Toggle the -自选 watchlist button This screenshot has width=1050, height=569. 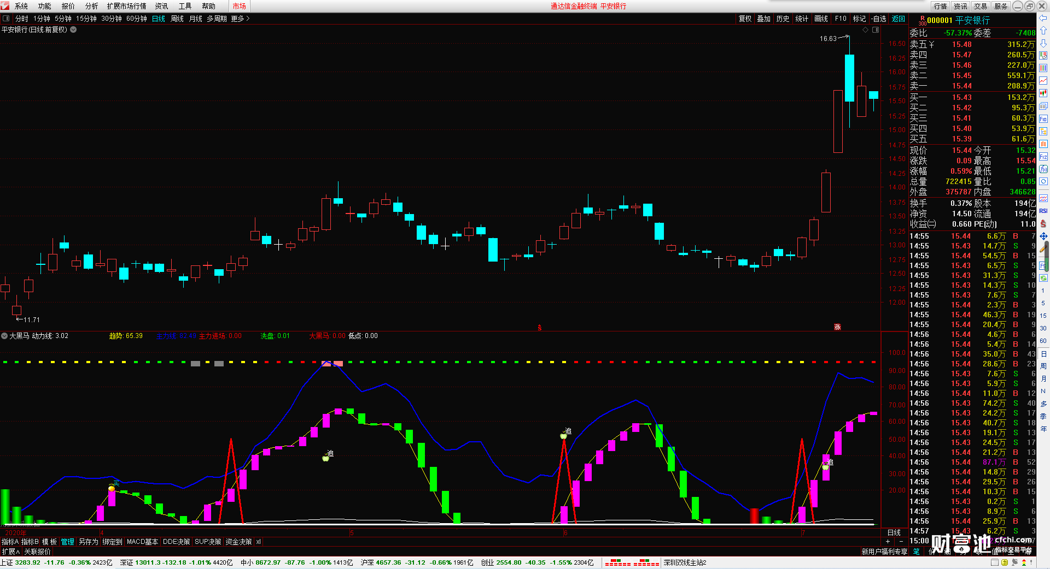coord(879,19)
